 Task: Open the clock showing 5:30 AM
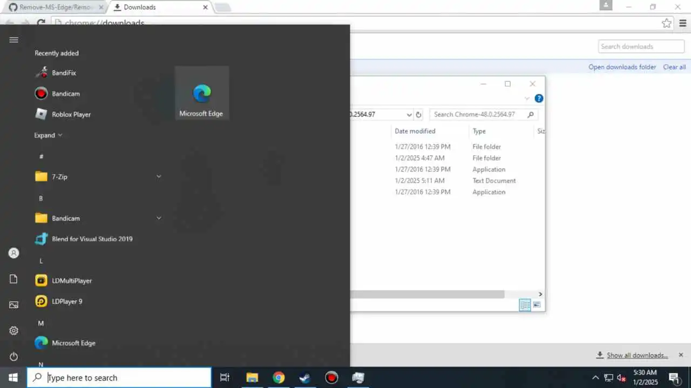[x=645, y=377]
